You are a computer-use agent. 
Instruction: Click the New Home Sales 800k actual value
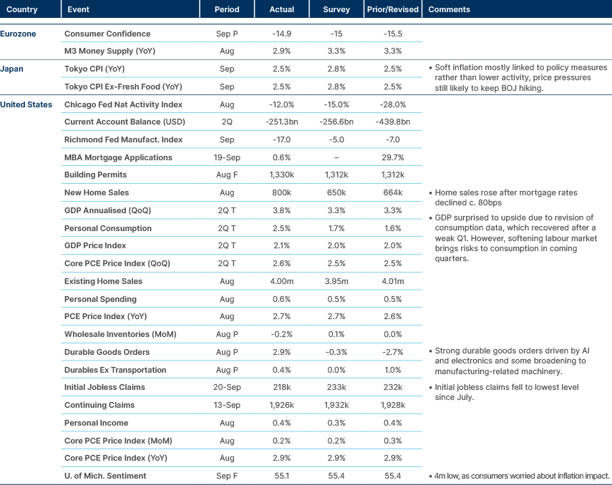281,192
